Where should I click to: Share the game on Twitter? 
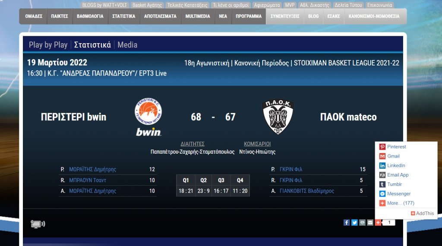click(354, 223)
